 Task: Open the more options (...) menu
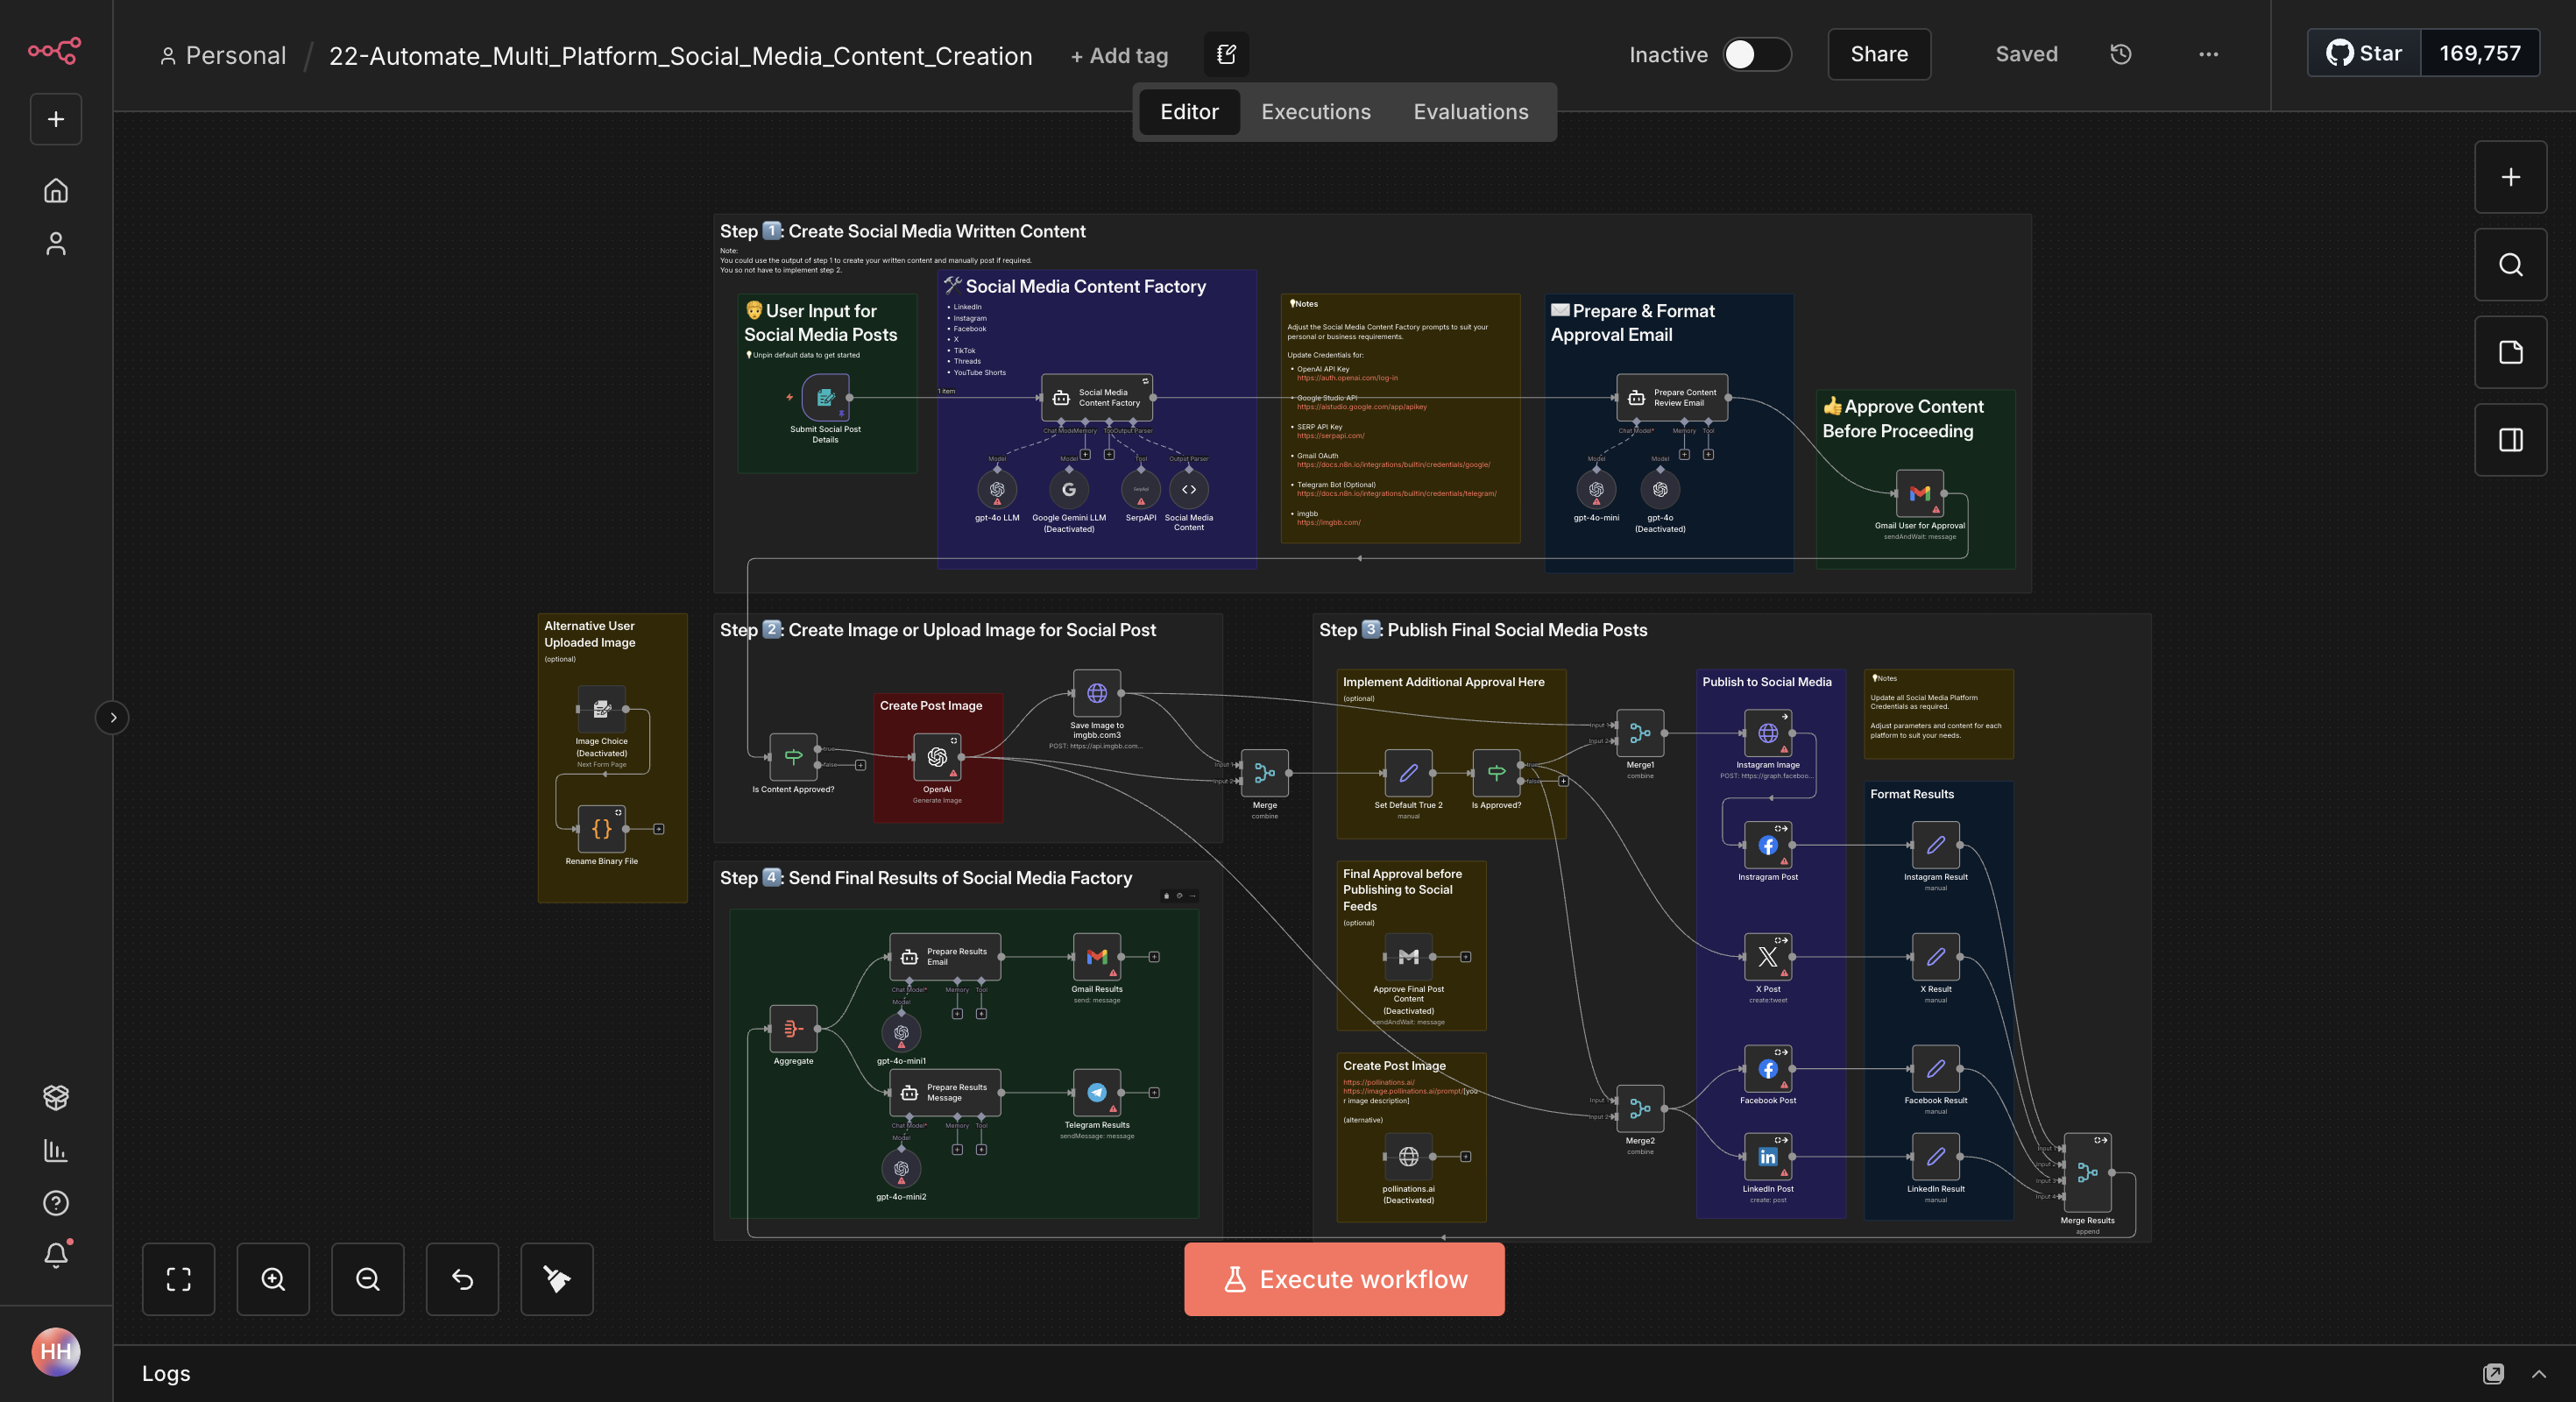(2208, 54)
